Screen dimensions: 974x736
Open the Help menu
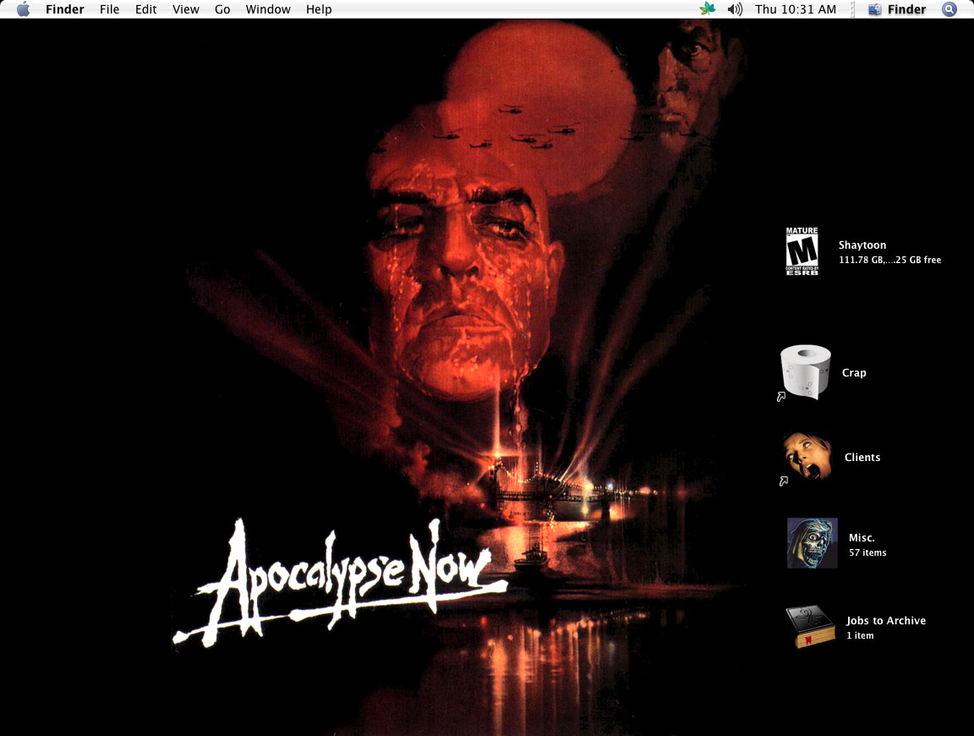pos(319,9)
